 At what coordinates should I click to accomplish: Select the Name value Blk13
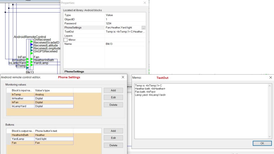pos(125,44)
